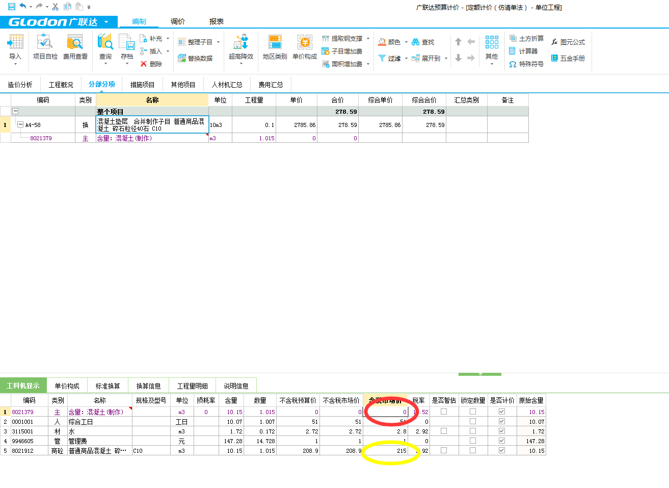This screenshot has height=488, width=669.
Task: Click the 工程量 cell showing 0.1
Action: tap(254, 125)
